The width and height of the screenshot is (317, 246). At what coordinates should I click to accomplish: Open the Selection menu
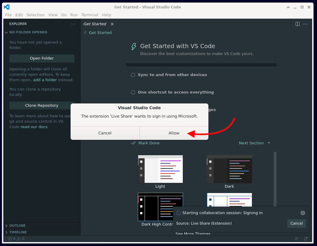(x=35, y=15)
